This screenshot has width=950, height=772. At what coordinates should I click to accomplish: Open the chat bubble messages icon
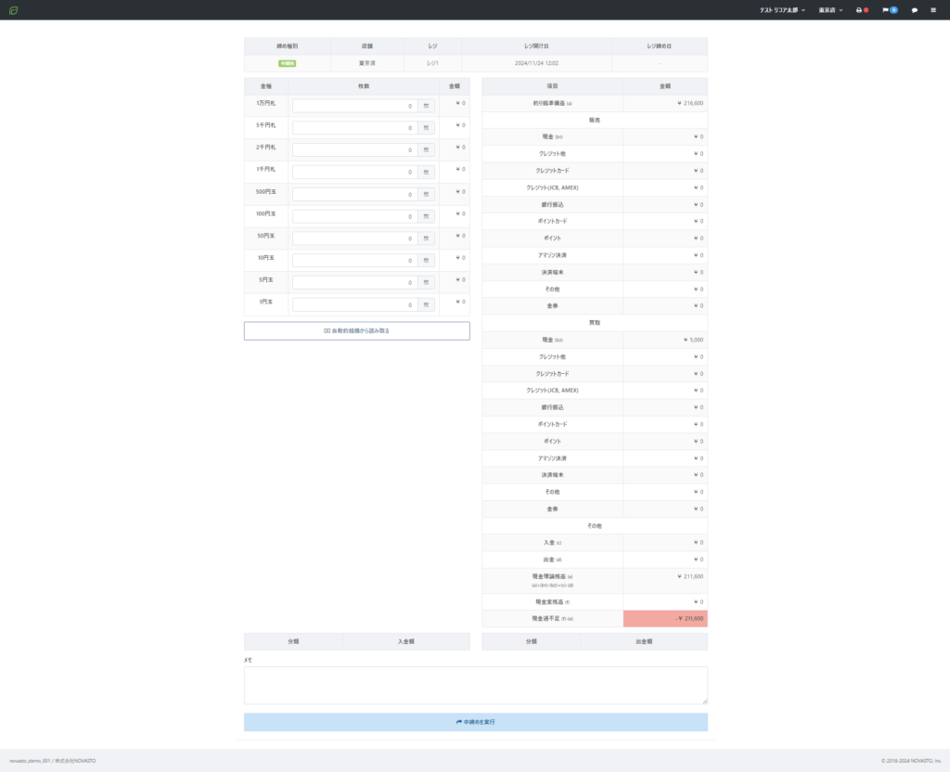click(x=914, y=10)
